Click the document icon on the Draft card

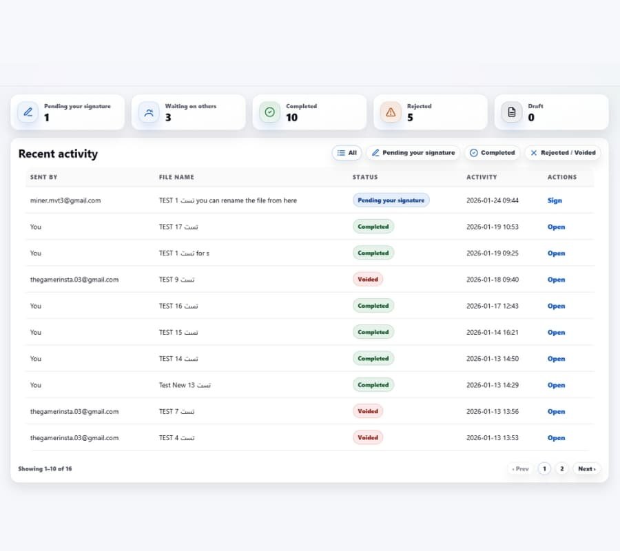point(511,112)
